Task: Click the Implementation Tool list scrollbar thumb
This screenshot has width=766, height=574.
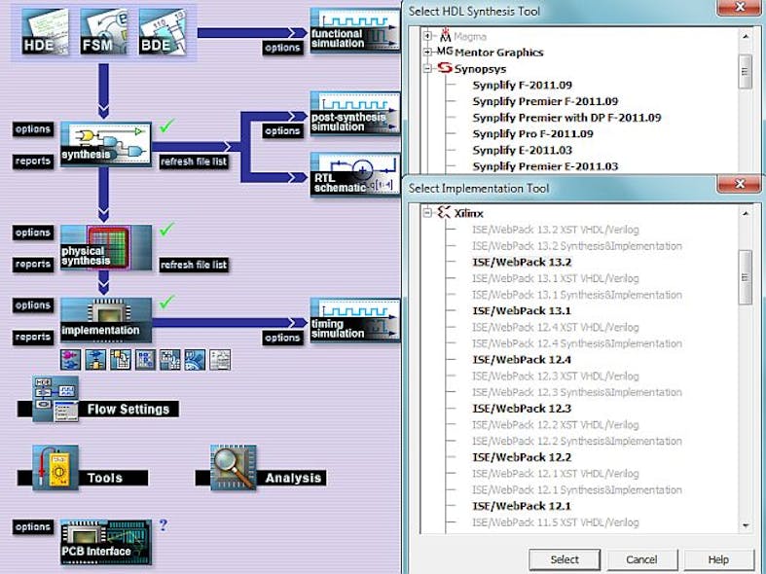Action: (745, 277)
